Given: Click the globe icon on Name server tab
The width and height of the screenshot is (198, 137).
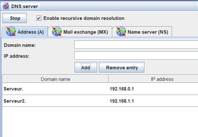Looking at the screenshot, I should tap(121, 32).
